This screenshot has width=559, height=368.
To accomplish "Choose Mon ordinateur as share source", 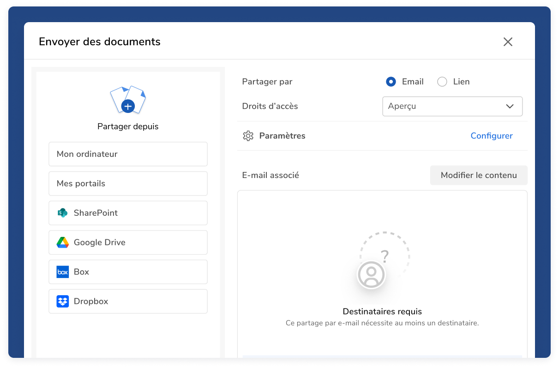I will point(128,154).
